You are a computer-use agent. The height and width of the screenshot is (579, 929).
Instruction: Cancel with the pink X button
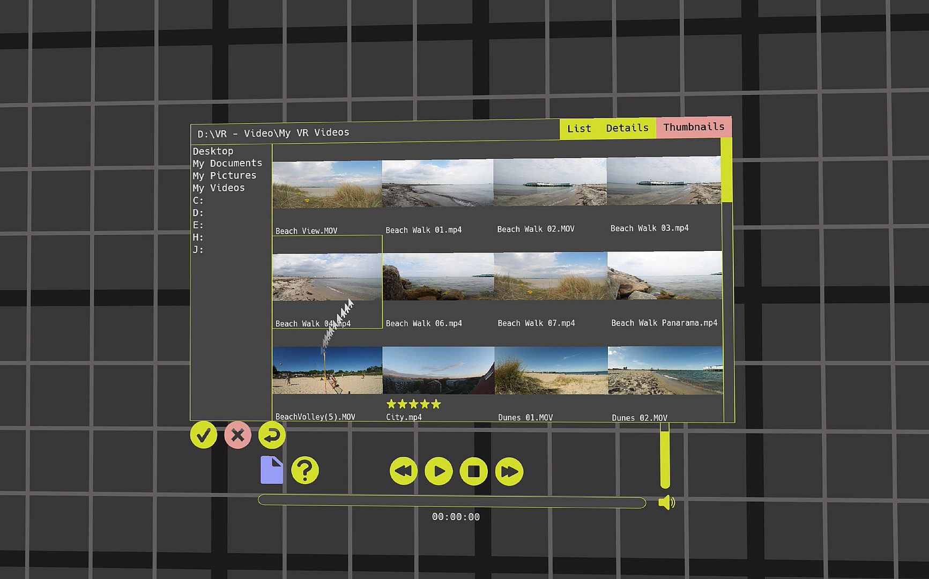click(x=237, y=435)
